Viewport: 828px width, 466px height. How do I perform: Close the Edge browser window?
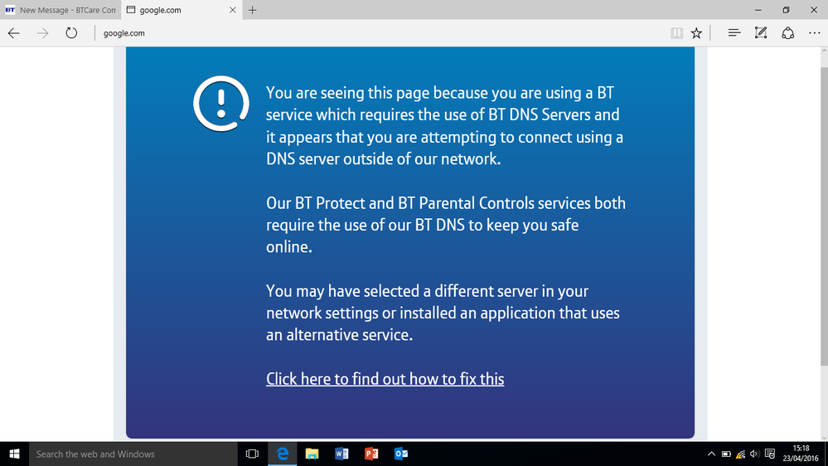pos(814,10)
